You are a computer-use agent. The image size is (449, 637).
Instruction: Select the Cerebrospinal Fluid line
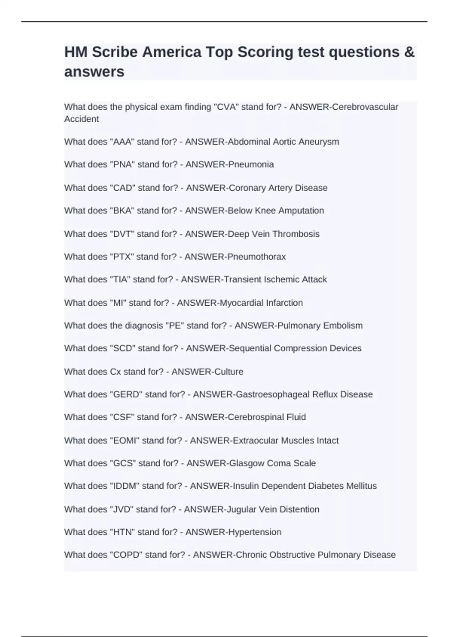pos(185,417)
